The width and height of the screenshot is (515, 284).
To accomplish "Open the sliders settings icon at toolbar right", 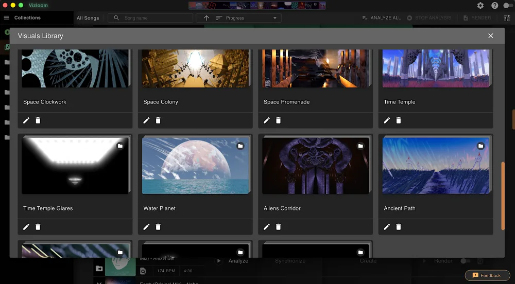I will (507, 18).
